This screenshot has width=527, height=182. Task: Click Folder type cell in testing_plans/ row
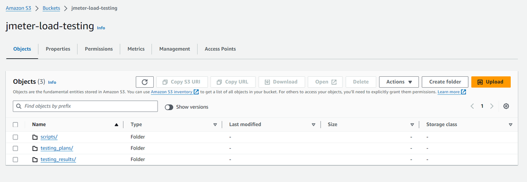pyautogui.click(x=138, y=148)
